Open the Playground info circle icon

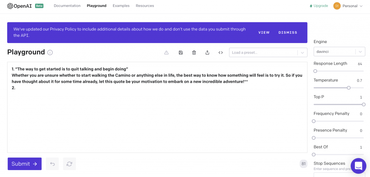click(50, 52)
